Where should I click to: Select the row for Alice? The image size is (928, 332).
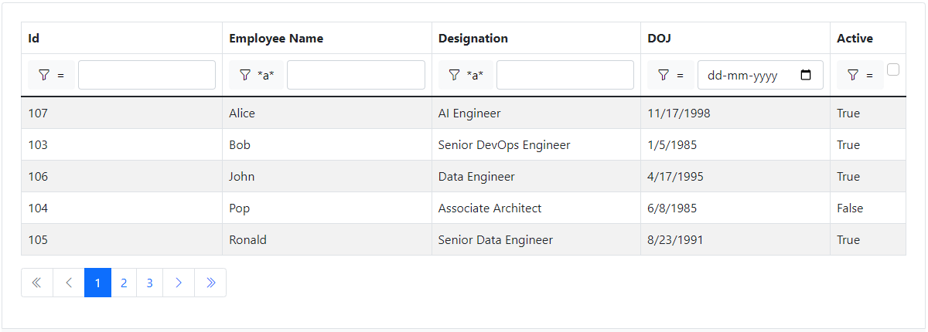point(242,113)
